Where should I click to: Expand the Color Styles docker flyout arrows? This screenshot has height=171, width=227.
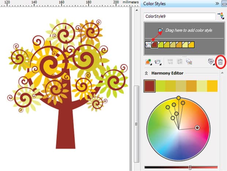(x=217, y=4)
